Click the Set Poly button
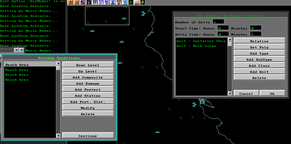The height and width of the screenshot is (144, 291). point(259,47)
